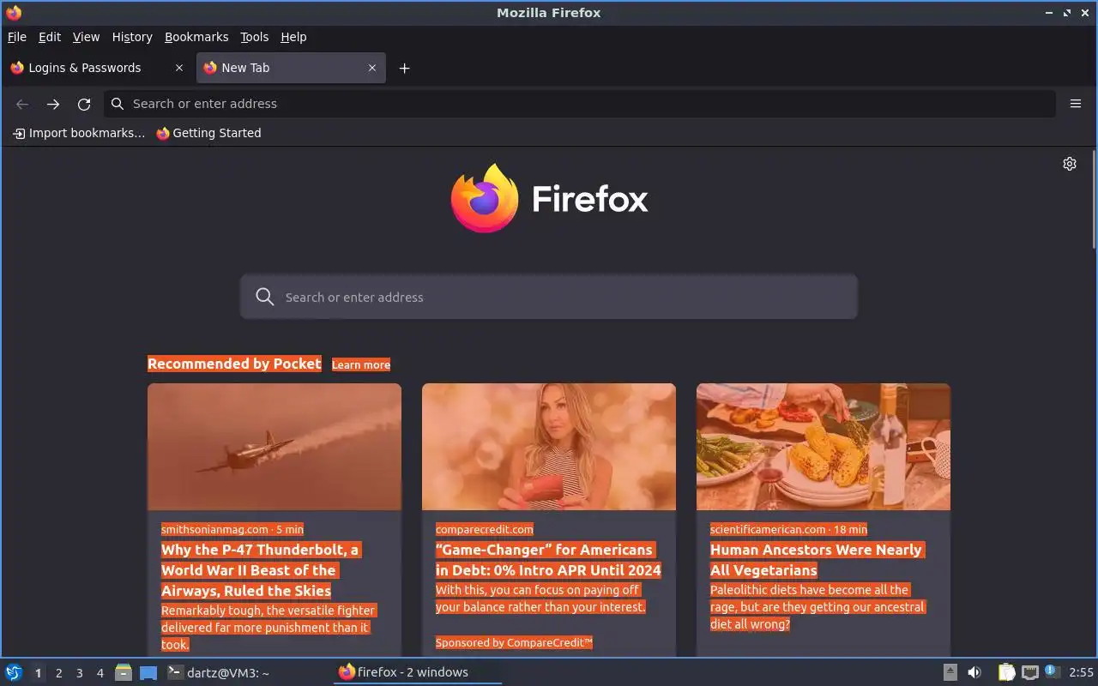
Task: Switch to workspace 4
Action: 100,673
